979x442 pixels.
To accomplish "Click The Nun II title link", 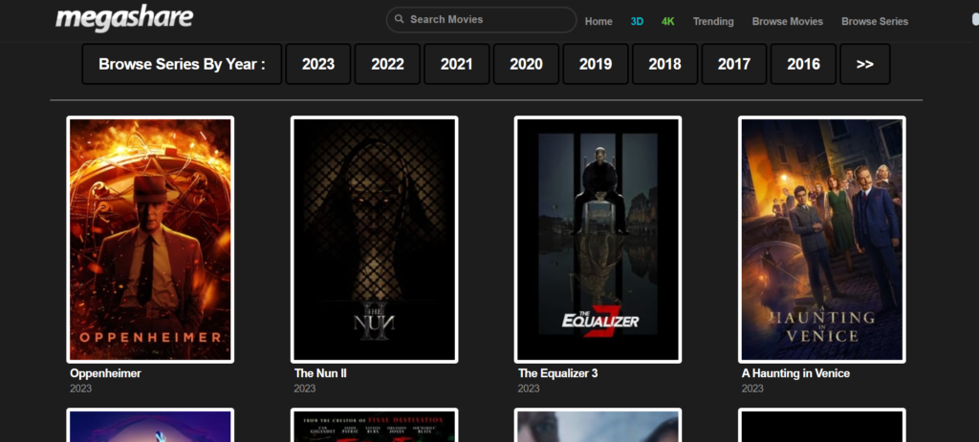I will [320, 373].
